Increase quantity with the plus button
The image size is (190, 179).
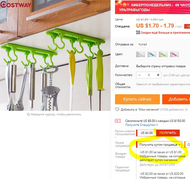[x=158, y=75]
